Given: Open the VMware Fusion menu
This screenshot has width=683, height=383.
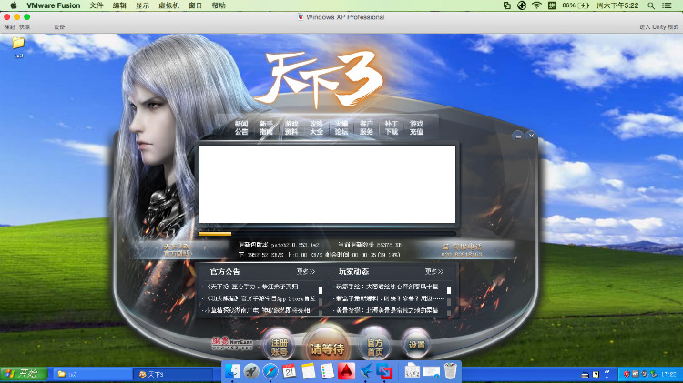Looking at the screenshot, I should tap(54, 5).
